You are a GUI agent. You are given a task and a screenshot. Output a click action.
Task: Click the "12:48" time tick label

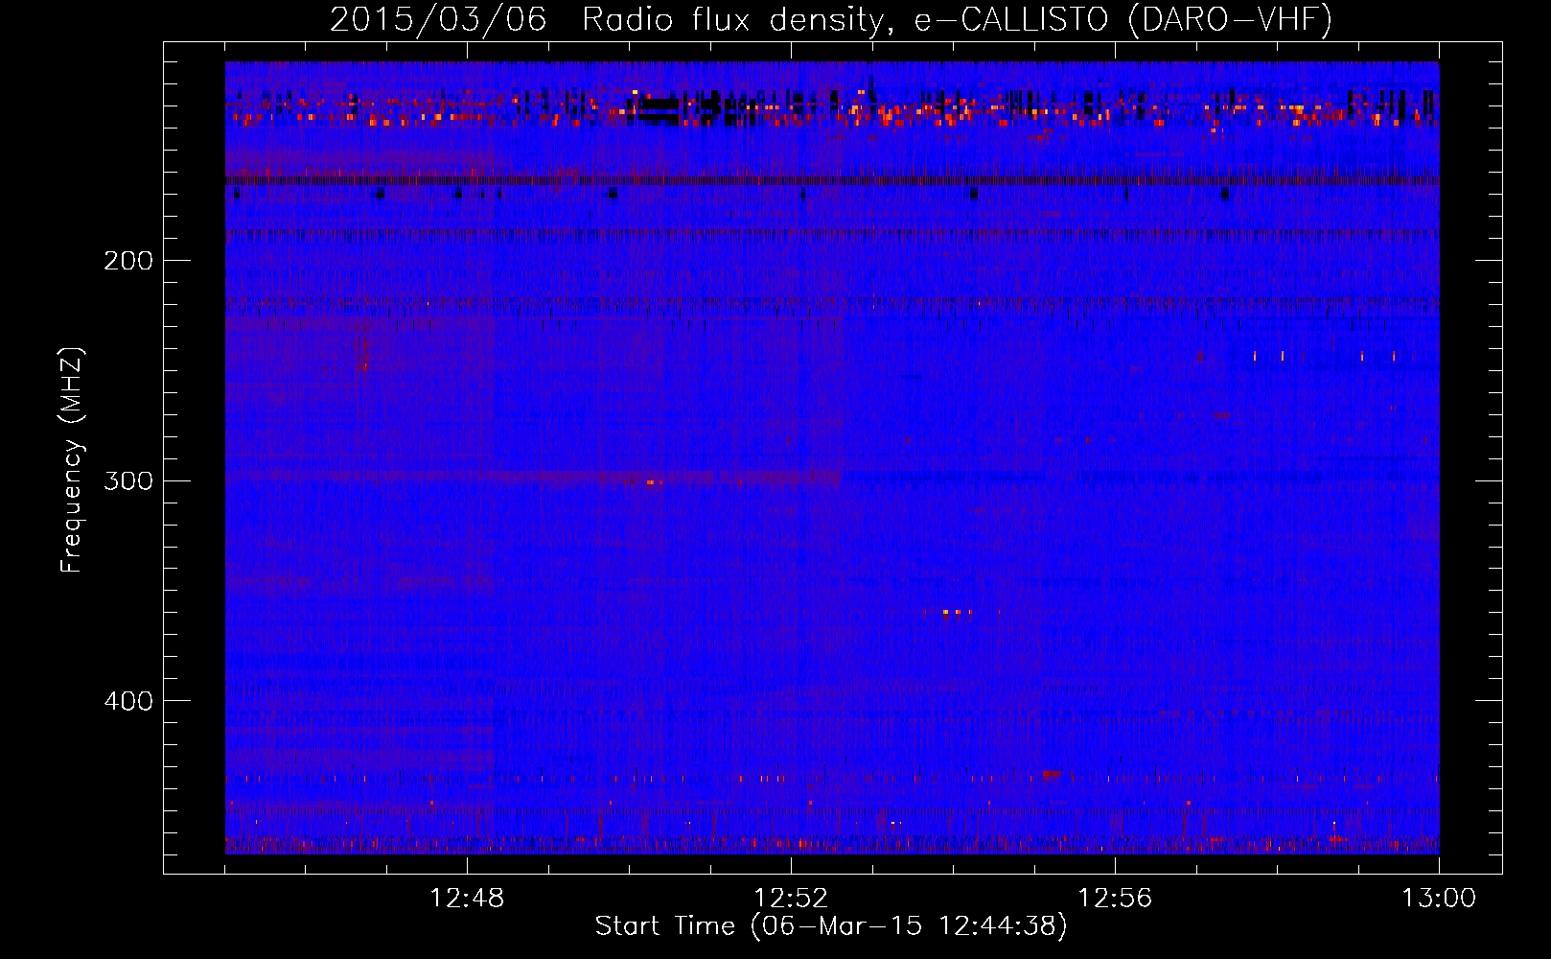coord(467,899)
